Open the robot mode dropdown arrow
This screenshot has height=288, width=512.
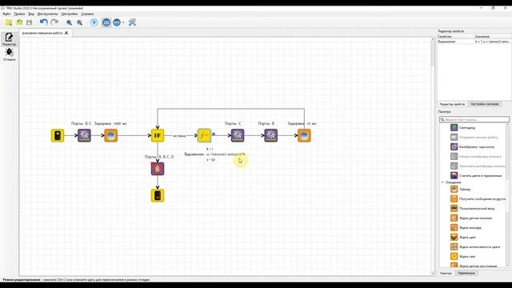coord(123,22)
